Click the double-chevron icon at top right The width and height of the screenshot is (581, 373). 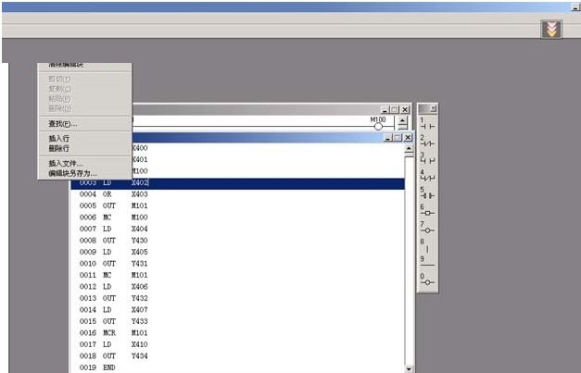[x=551, y=29]
